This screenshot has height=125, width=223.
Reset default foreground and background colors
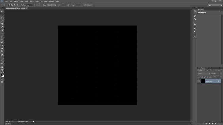click(1, 72)
